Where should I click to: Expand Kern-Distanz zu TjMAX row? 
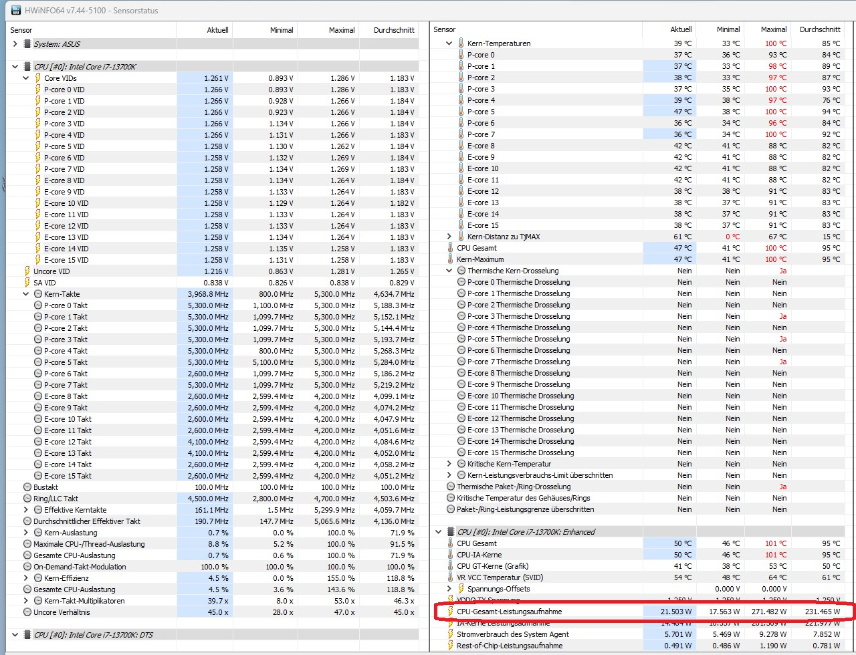tap(449, 237)
